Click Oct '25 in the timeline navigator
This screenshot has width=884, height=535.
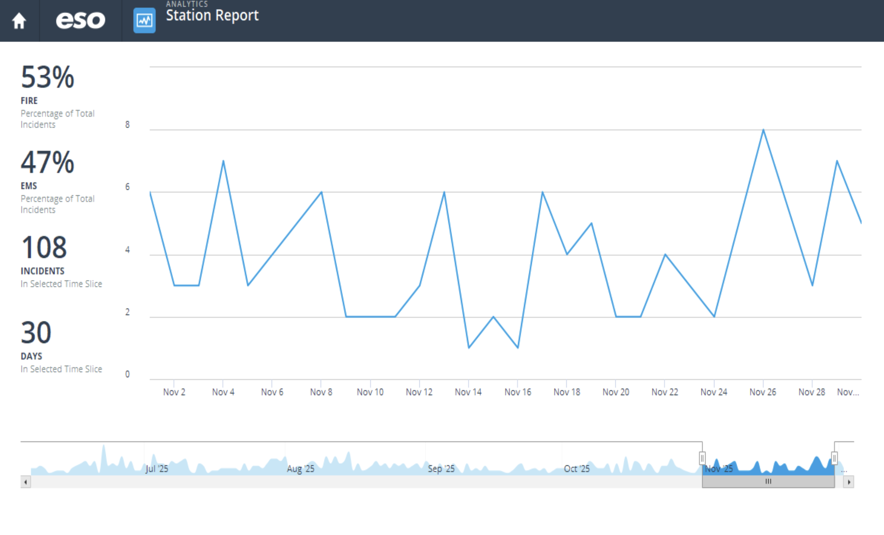coord(576,469)
